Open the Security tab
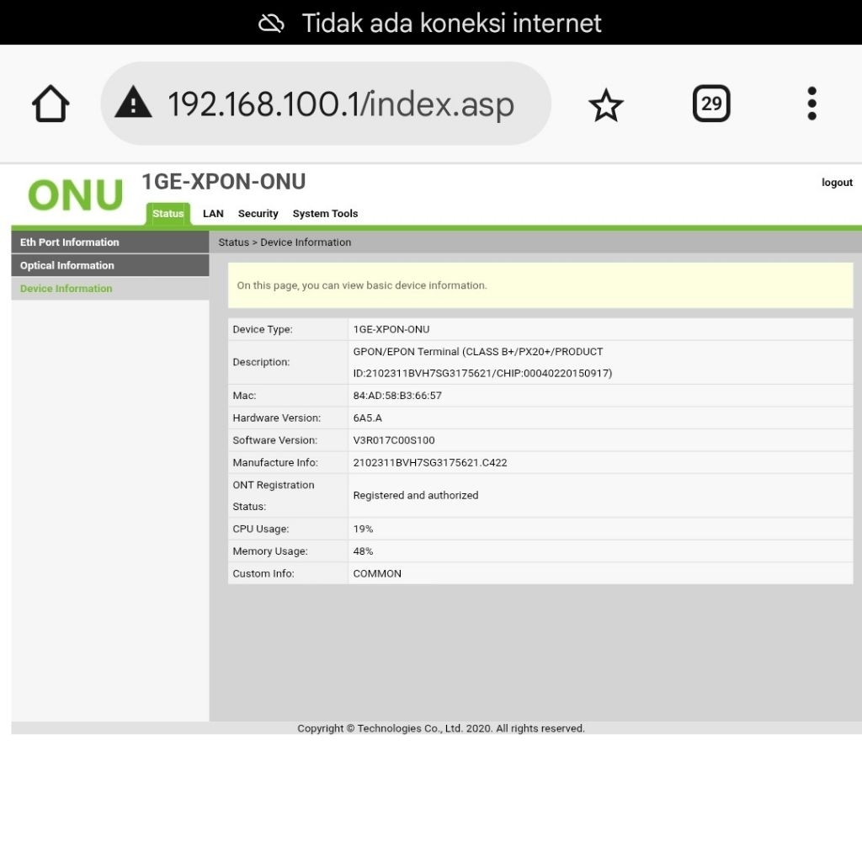Viewport: 862px width, 862px height. coord(258,214)
